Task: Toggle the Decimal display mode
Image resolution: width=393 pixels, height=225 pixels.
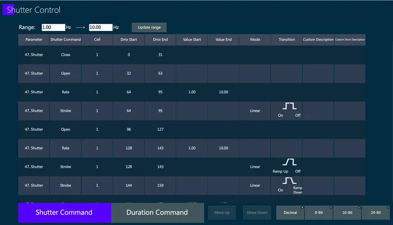Action: coord(290,213)
